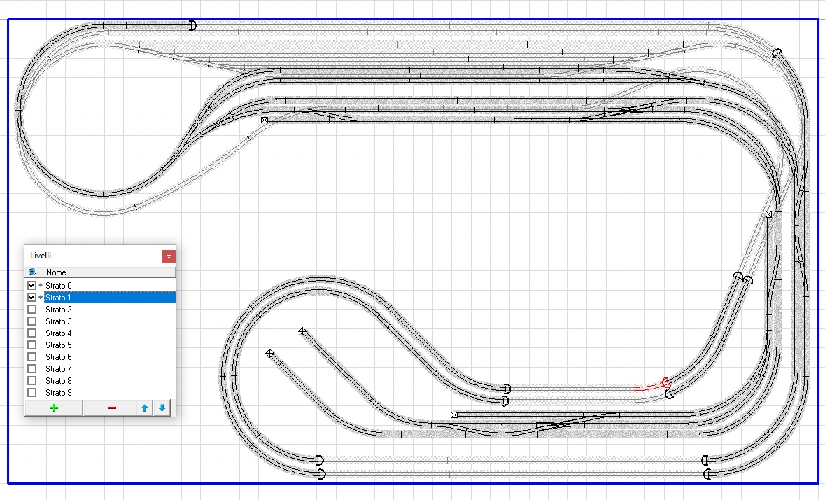
Task: Select the red highlighted track piece
Action: [649, 387]
